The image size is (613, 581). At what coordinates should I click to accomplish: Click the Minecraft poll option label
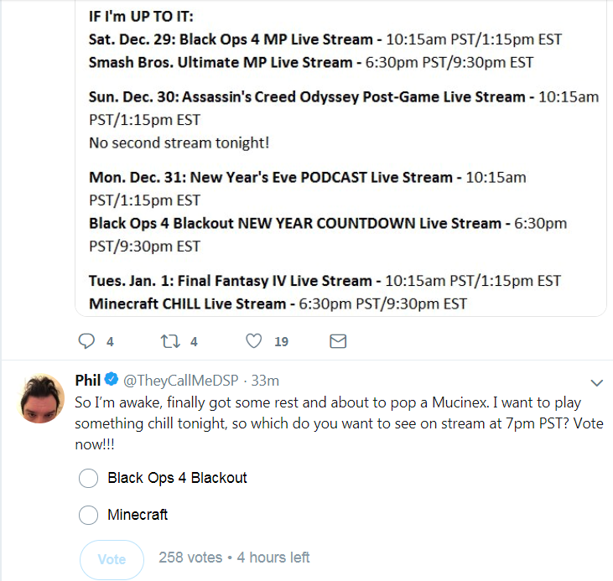pos(138,515)
